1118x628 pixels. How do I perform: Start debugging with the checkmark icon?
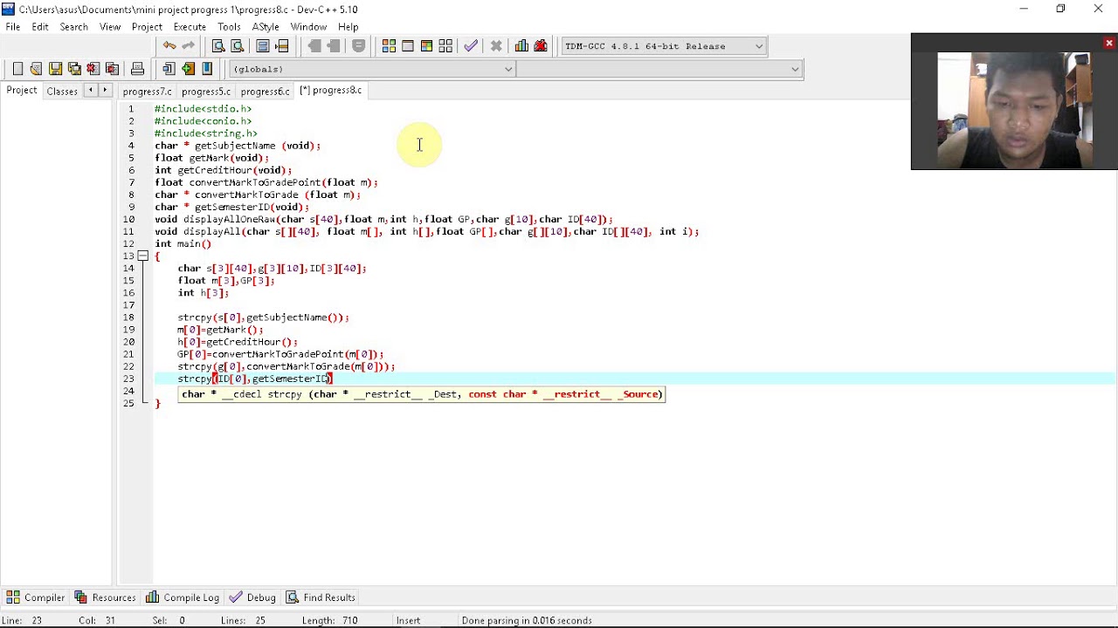(x=471, y=46)
